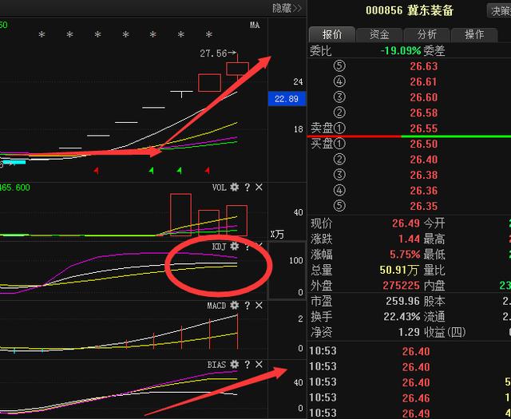Screen dimensions: 511x419
Task: Click the 委比 value -19.09%
Action: click(x=401, y=50)
